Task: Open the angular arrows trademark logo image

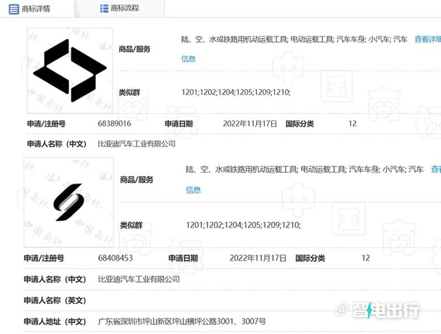Action: 70,70
